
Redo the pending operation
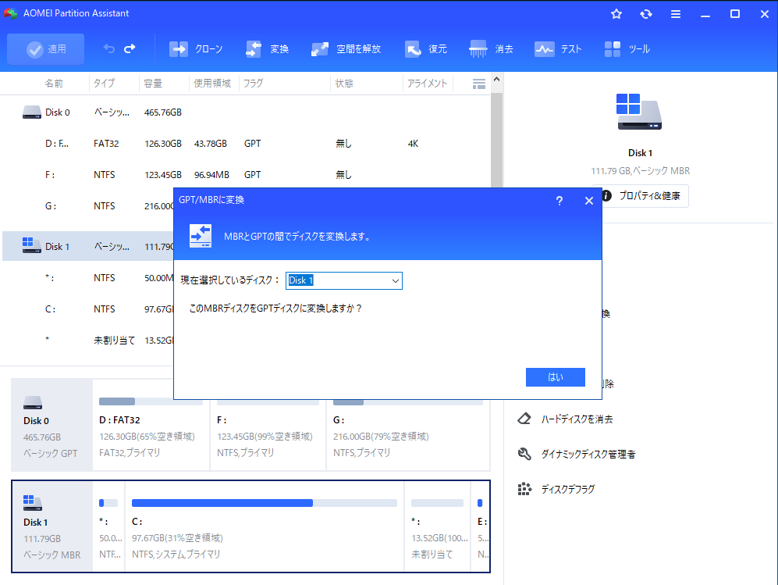pyautogui.click(x=130, y=48)
